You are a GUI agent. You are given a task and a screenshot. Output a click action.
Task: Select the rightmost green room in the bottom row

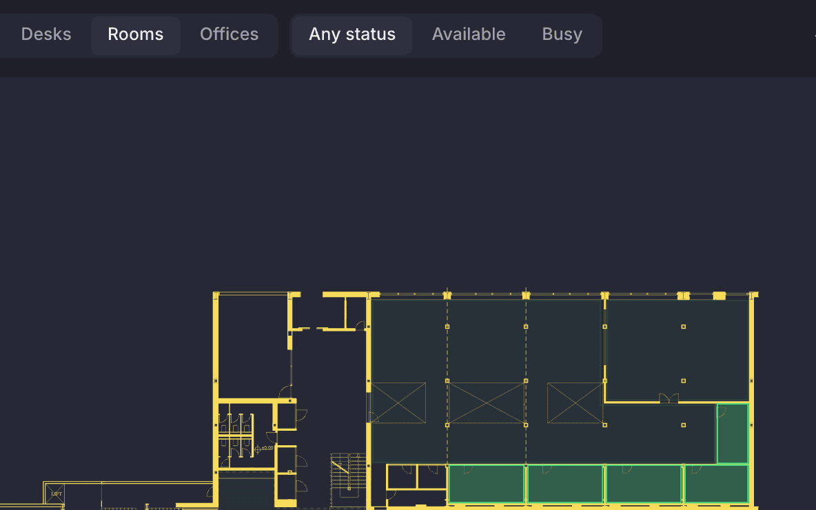[x=717, y=484]
